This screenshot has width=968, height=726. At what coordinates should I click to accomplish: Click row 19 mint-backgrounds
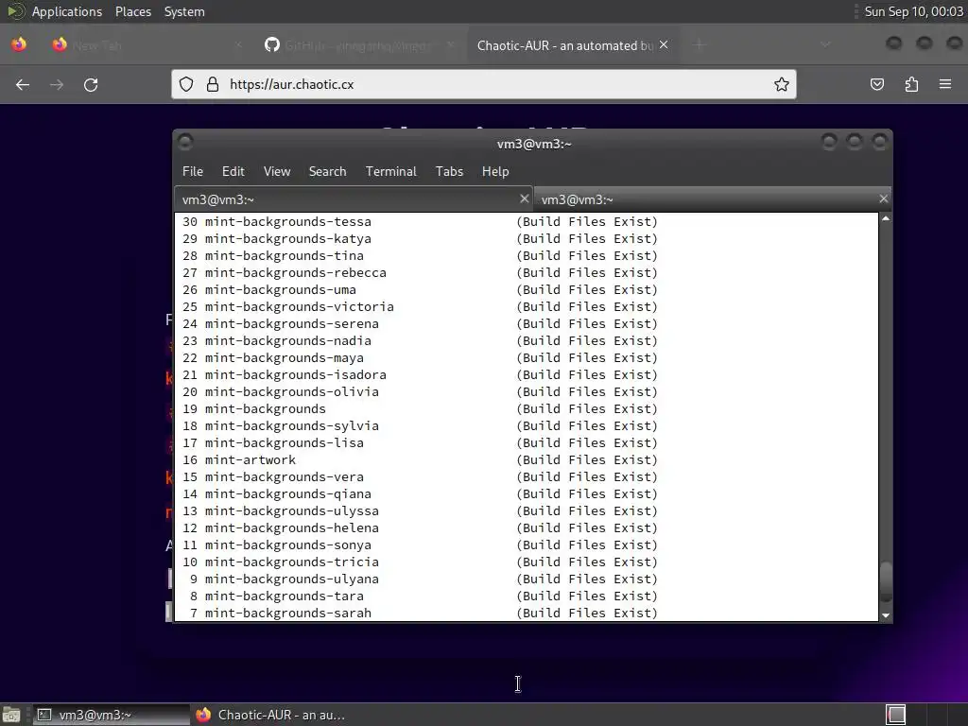(x=420, y=408)
